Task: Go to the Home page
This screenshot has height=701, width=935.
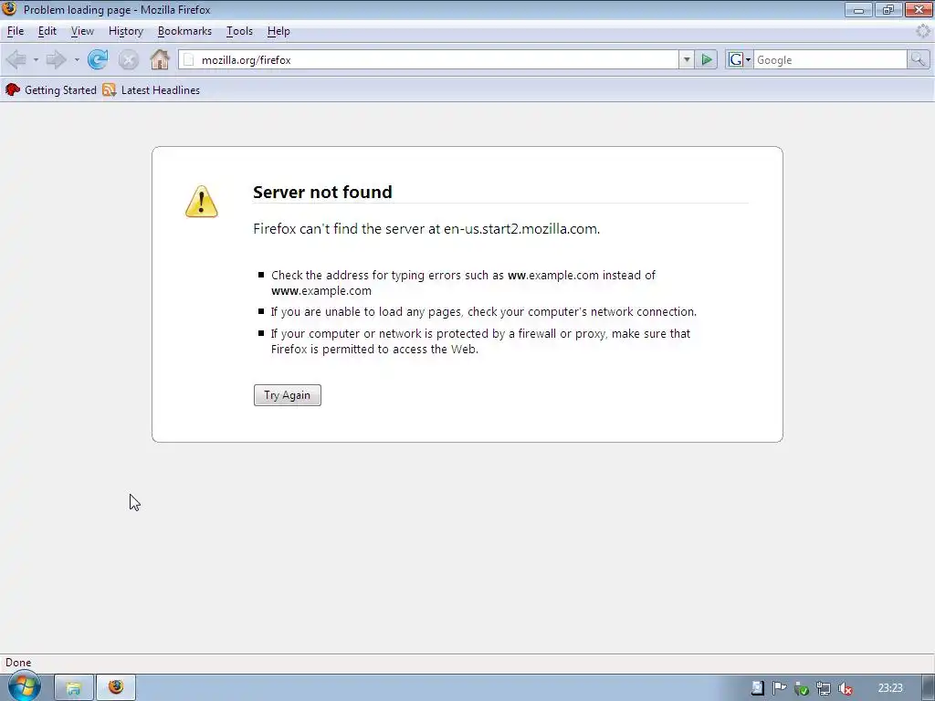Action: [160, 59]
